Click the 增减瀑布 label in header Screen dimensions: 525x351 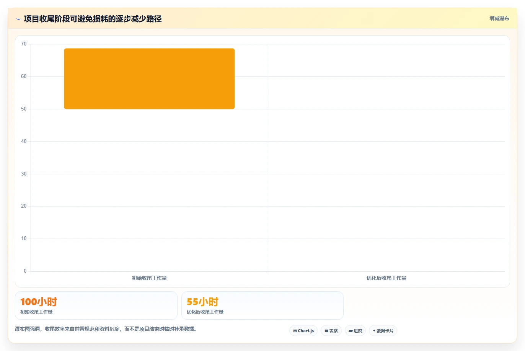click(x=499, y=18)
